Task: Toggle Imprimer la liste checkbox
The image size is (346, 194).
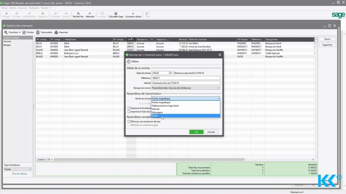Action: [x=129, y=112]
